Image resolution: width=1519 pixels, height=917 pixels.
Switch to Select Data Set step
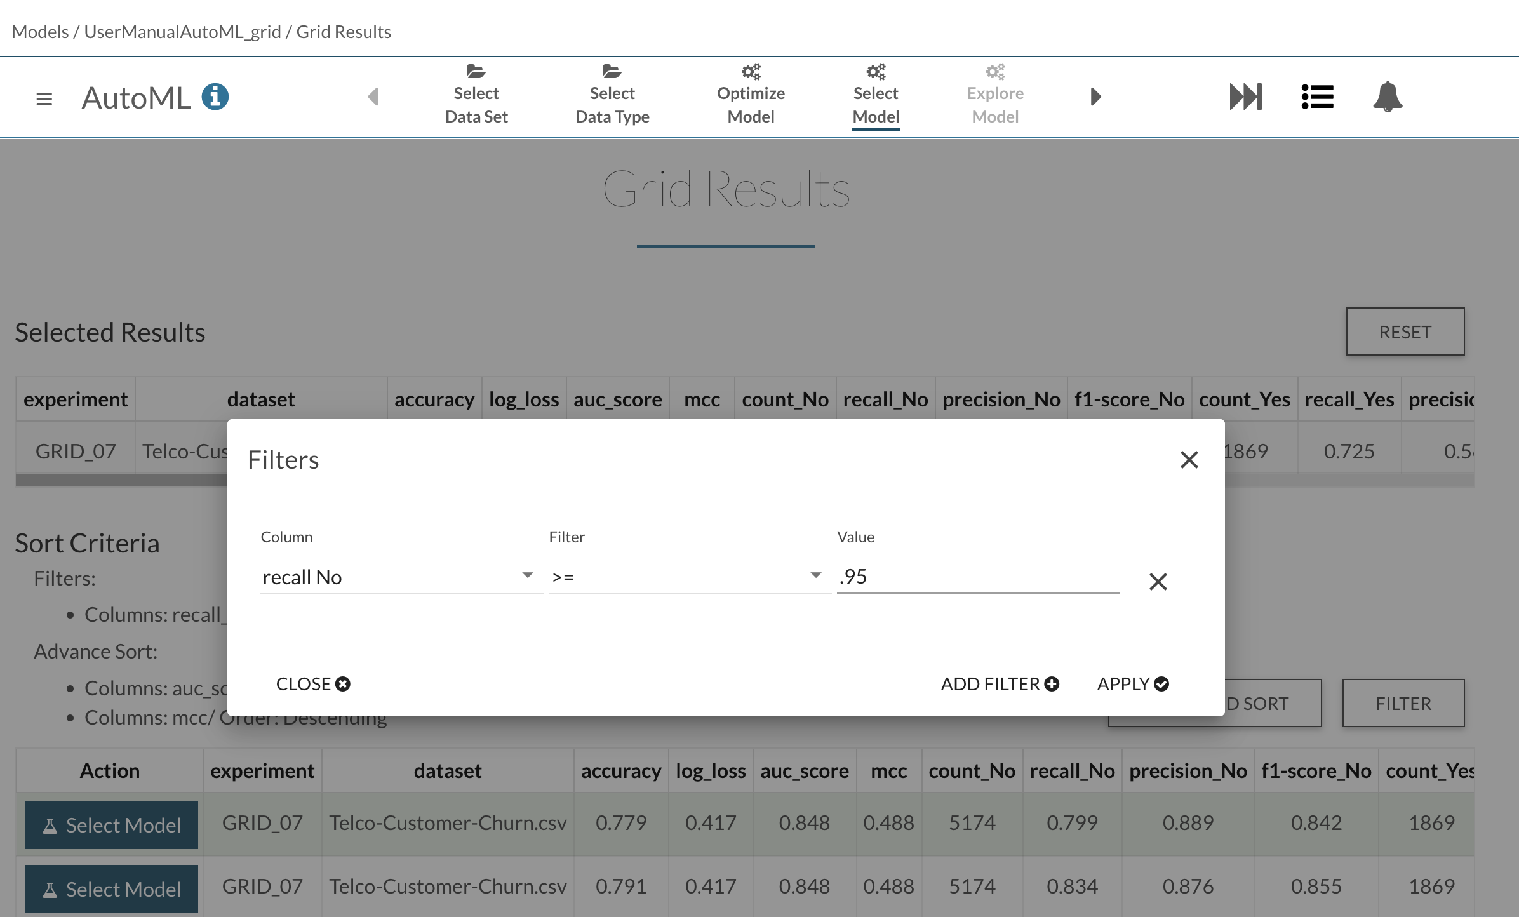[x=476, y=95]
